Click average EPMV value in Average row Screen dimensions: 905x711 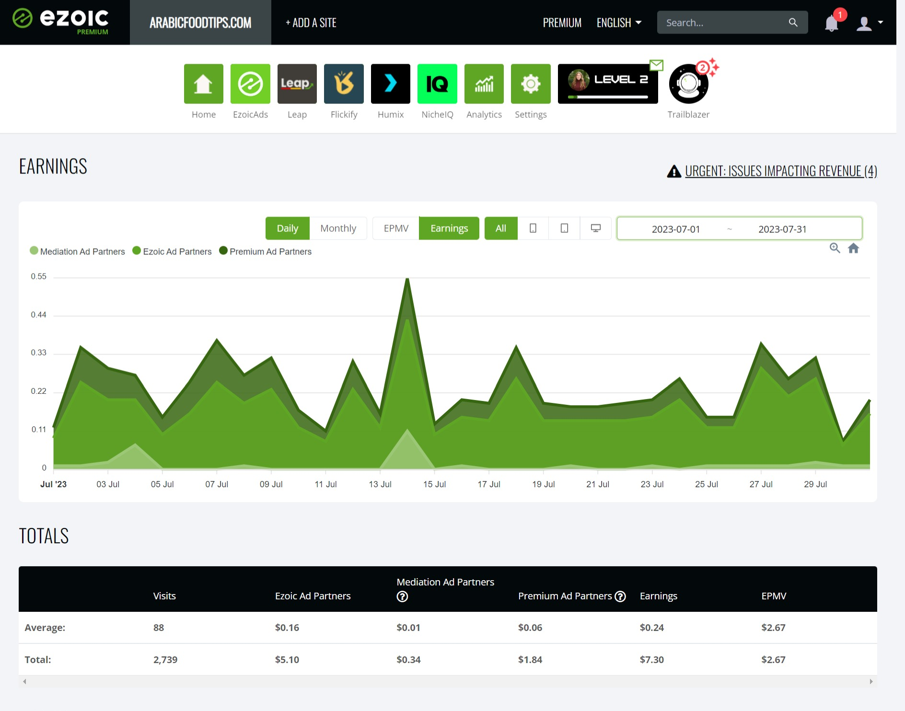pyautogui.click(x=773, y=628)
